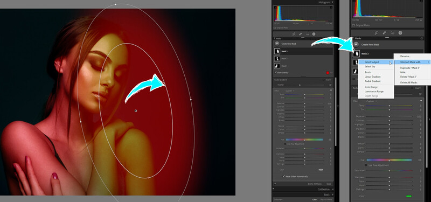Click Delete All Masks button below sliders
Viewport: 431px width, 202px height.
315,184
